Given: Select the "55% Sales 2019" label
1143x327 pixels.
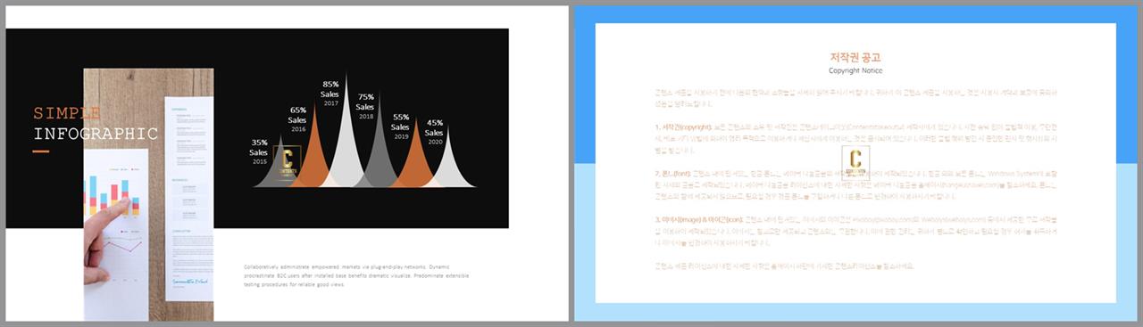Looking at the screenshot, I should pos(401,126).
